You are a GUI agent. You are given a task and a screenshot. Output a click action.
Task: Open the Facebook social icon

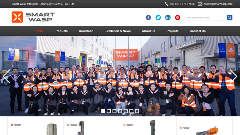148,18
